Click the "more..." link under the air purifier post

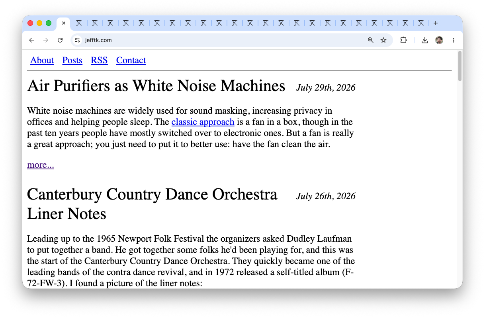(x=40, y=165)
